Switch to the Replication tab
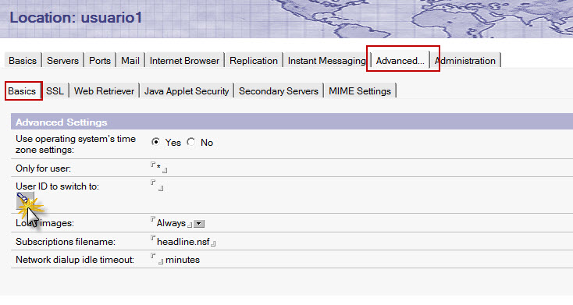 coord(254,61)
